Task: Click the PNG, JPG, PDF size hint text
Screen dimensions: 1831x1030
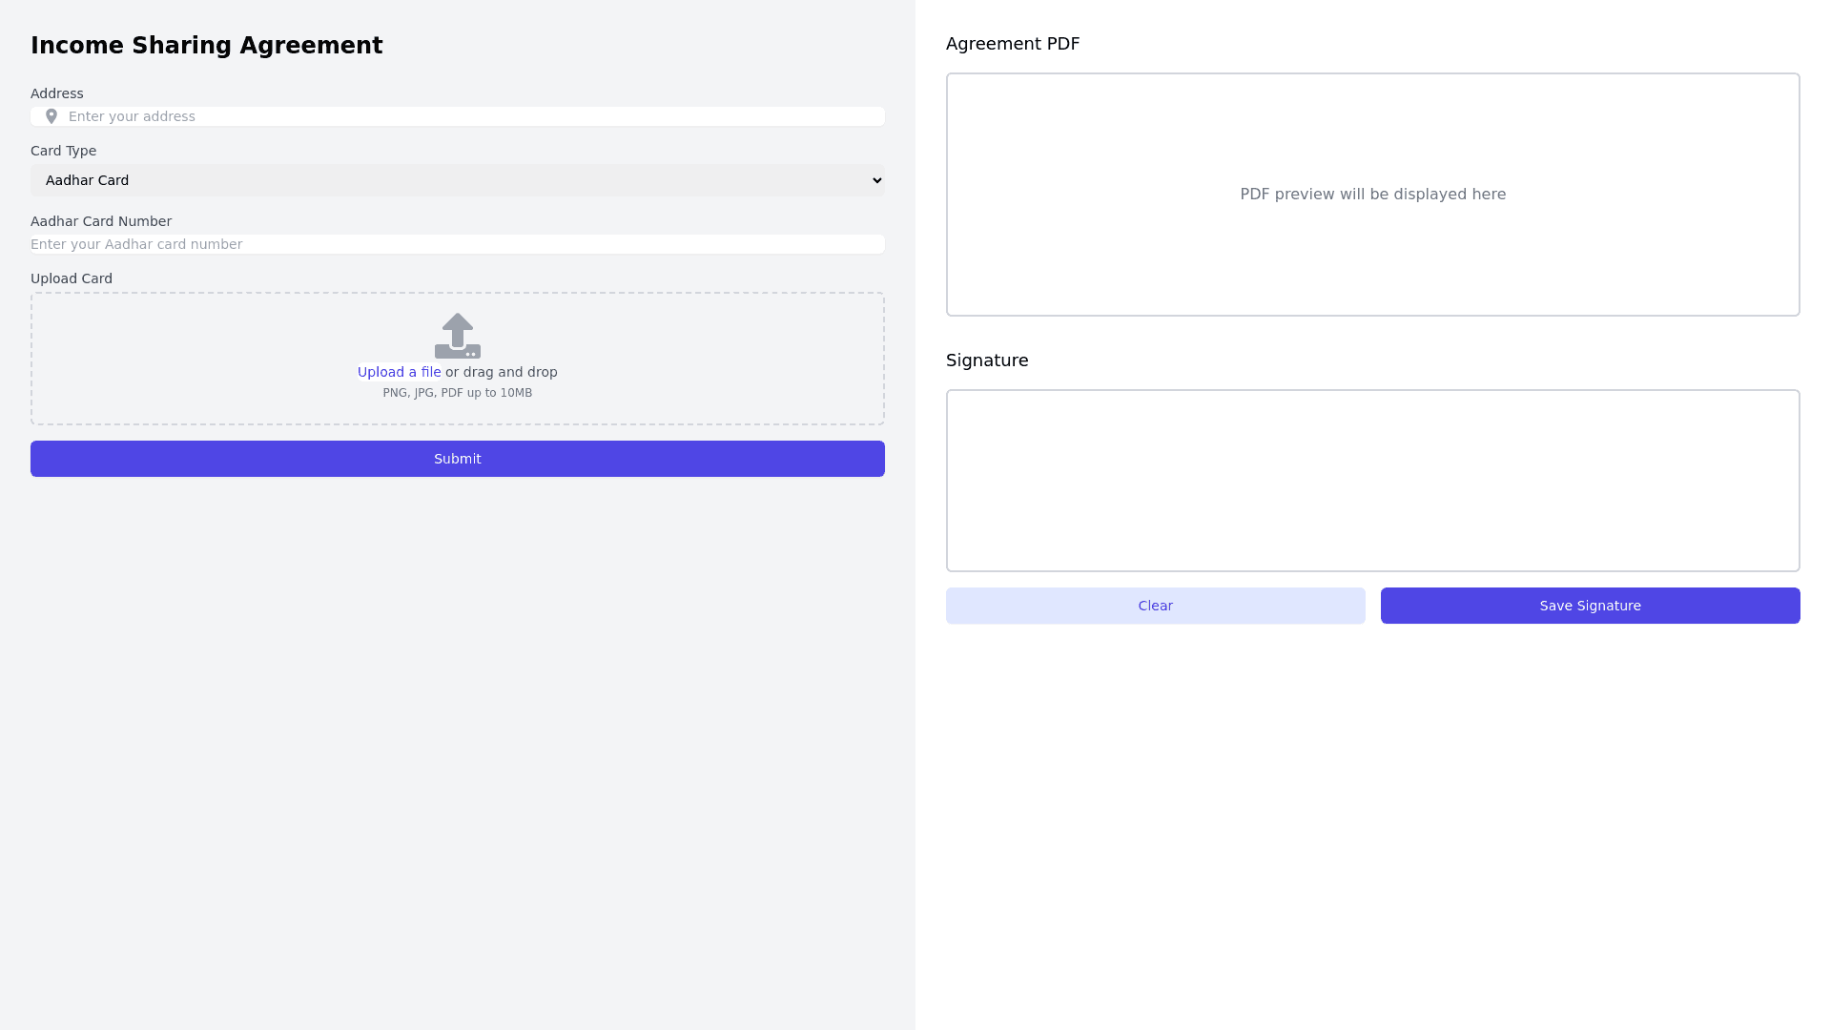Action: click(x=458, y=393)
